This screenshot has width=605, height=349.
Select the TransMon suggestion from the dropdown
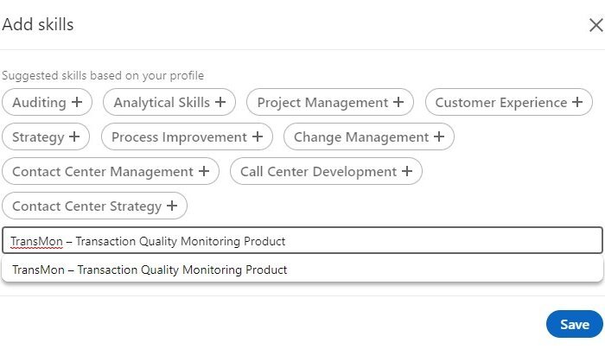coord(302,270)
